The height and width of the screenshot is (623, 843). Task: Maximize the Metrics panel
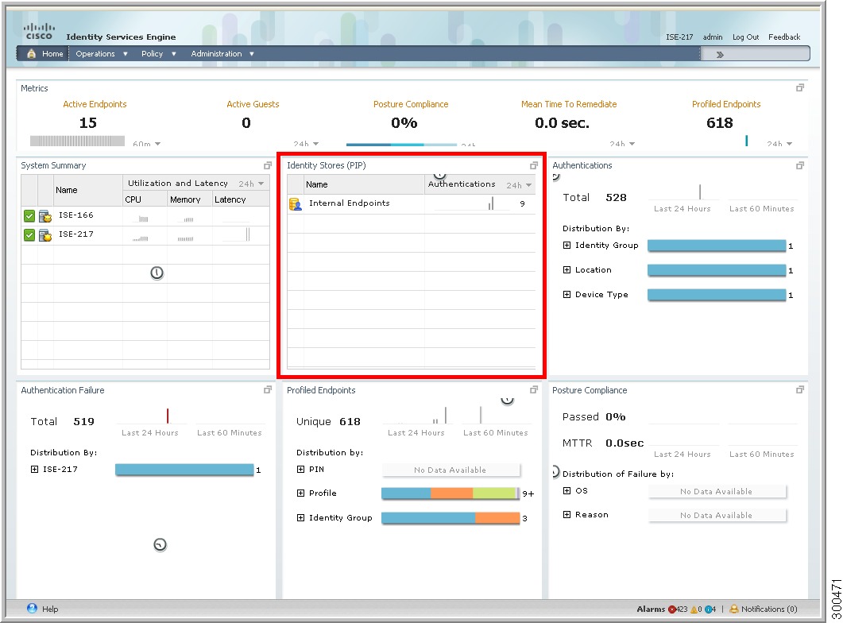pyautogui.click(x=800, y=87)
